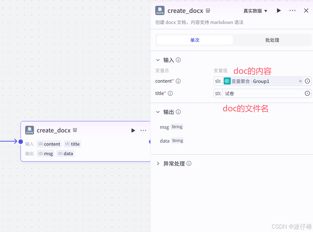Run the node with the panel play button
Image resolution: width=313 pixels, height=232 pixels.
279,10
